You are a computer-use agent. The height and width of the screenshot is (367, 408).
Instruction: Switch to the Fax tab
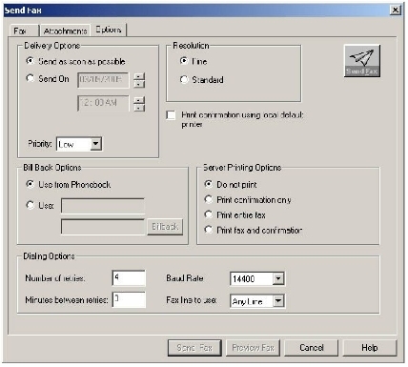point(24,31)
